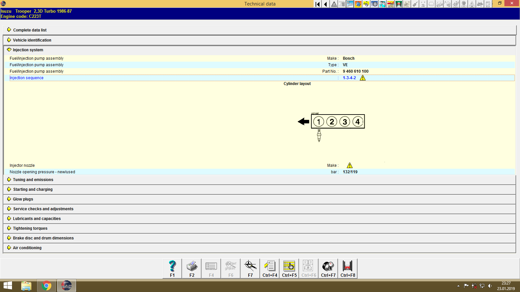Open the Fuel/injection pump assembly Make entry

coord(37,58)
